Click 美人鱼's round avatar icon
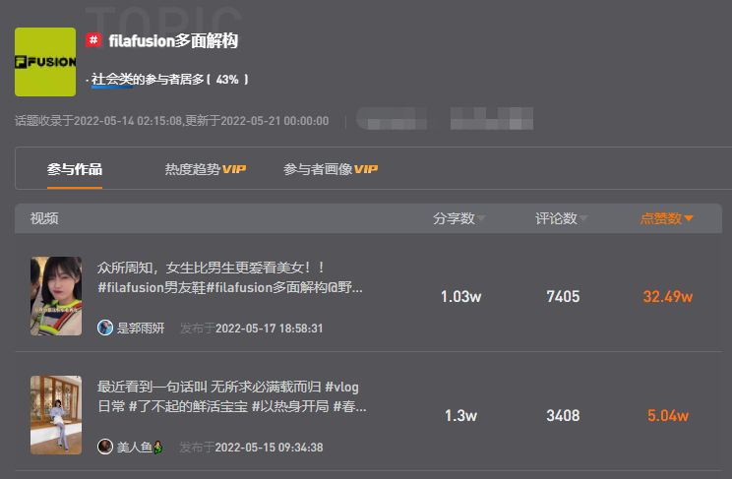Image resolution: width=732 pixels, height=479 pixels. [x=105, y=447]
